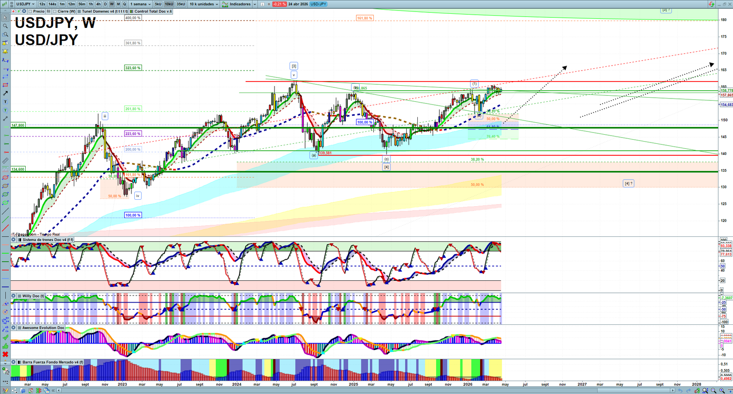The width and height of the screenshot is (733, 394).
Task: Expand the Indicadores dropdown arrow
Action: pyautogui.click(x=254, y=4)
